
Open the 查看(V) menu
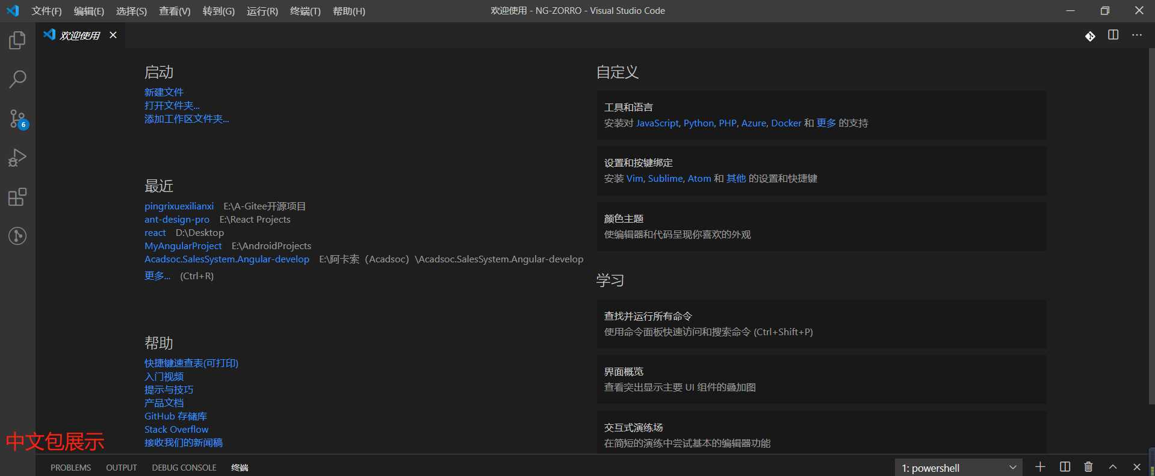coord(175,11)
